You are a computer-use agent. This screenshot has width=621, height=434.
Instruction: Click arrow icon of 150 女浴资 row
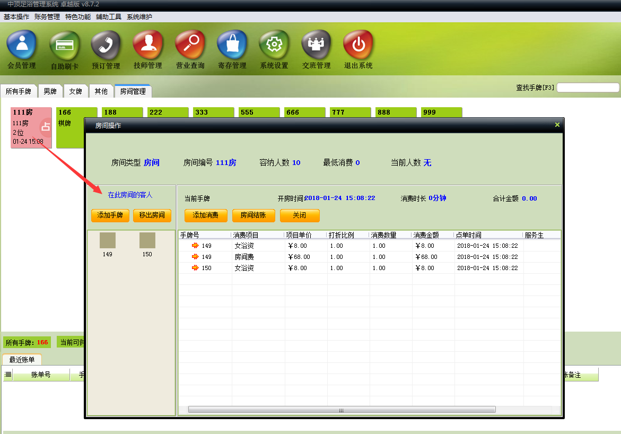[x=195, y=268]
